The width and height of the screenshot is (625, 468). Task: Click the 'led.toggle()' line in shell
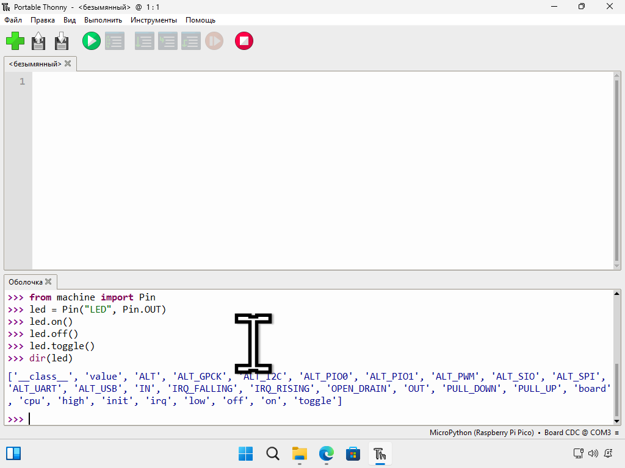pyautogui.click(x=62, y=346)
